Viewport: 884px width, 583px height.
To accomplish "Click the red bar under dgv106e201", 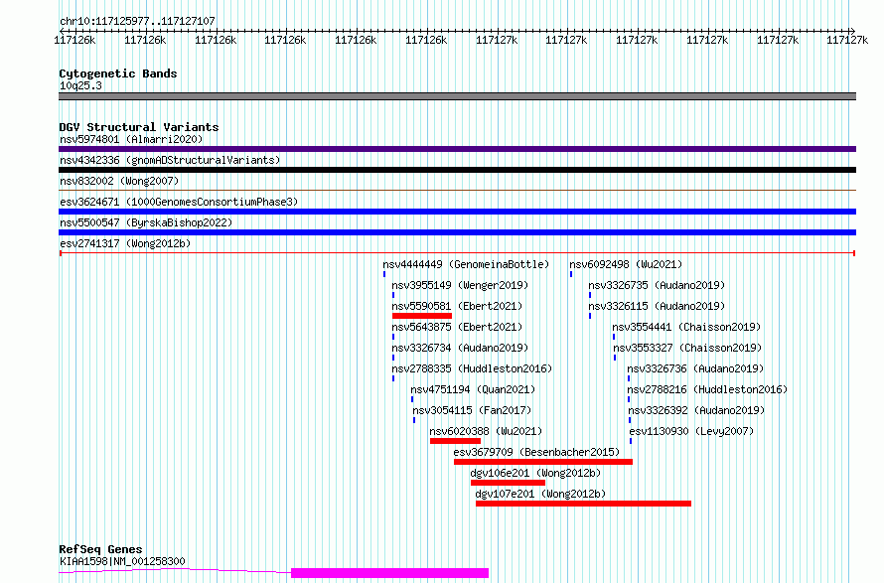I will coord(508,483).
